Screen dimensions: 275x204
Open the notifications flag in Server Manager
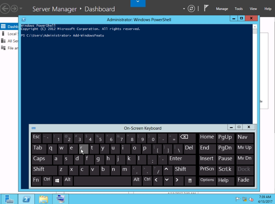pyautogui.click(x=206, y=9)
